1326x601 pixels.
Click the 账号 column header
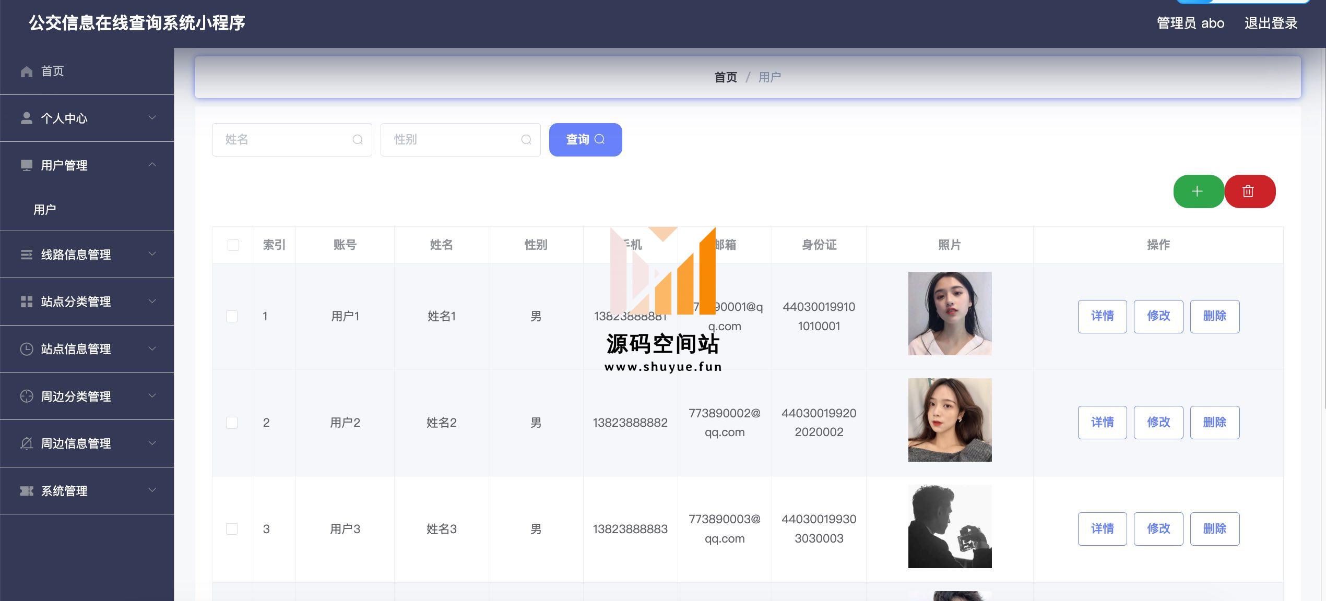tap(345, 245)
